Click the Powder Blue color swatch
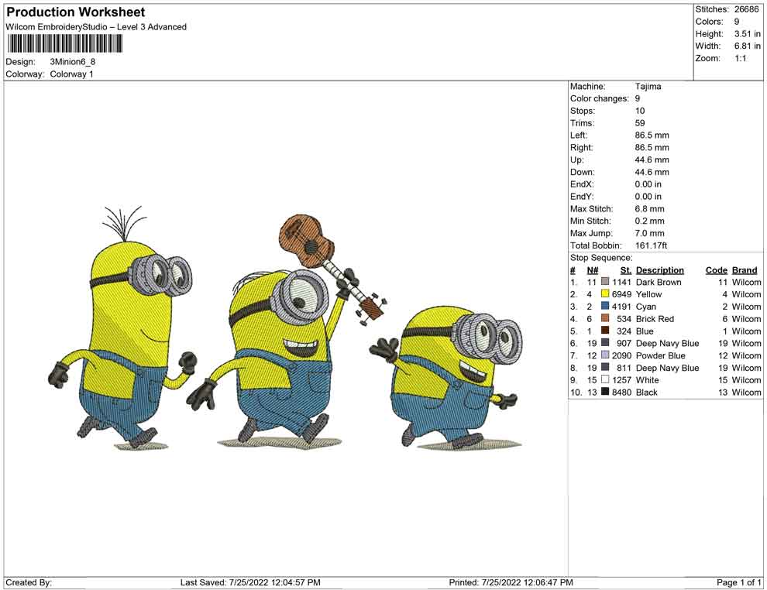This screenshot has width=767, height=590. click(x=605, y=355)
